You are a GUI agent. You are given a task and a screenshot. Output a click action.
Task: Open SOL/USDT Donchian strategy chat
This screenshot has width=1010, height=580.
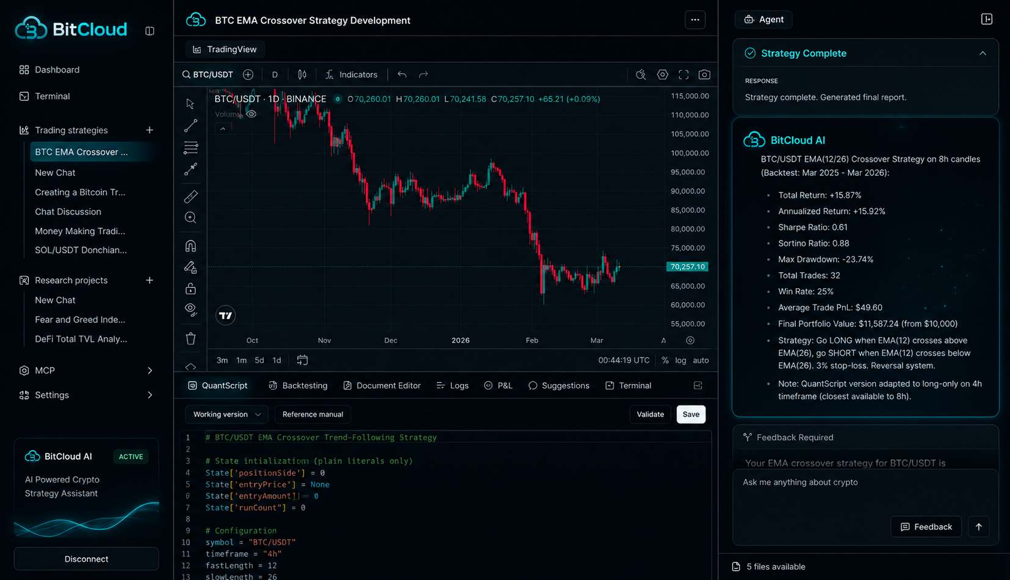pos(81,250)
